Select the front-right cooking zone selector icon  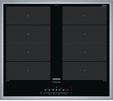pyautogui.click(x=63, y=90)
